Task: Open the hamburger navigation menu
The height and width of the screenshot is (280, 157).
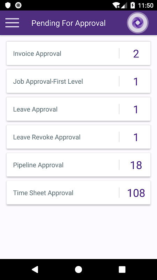Action: [12, 23]
